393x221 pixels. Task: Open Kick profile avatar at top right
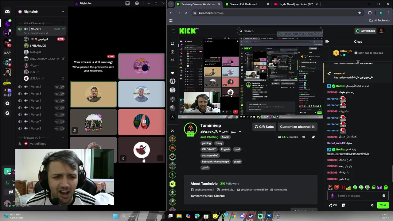(381, 31)
